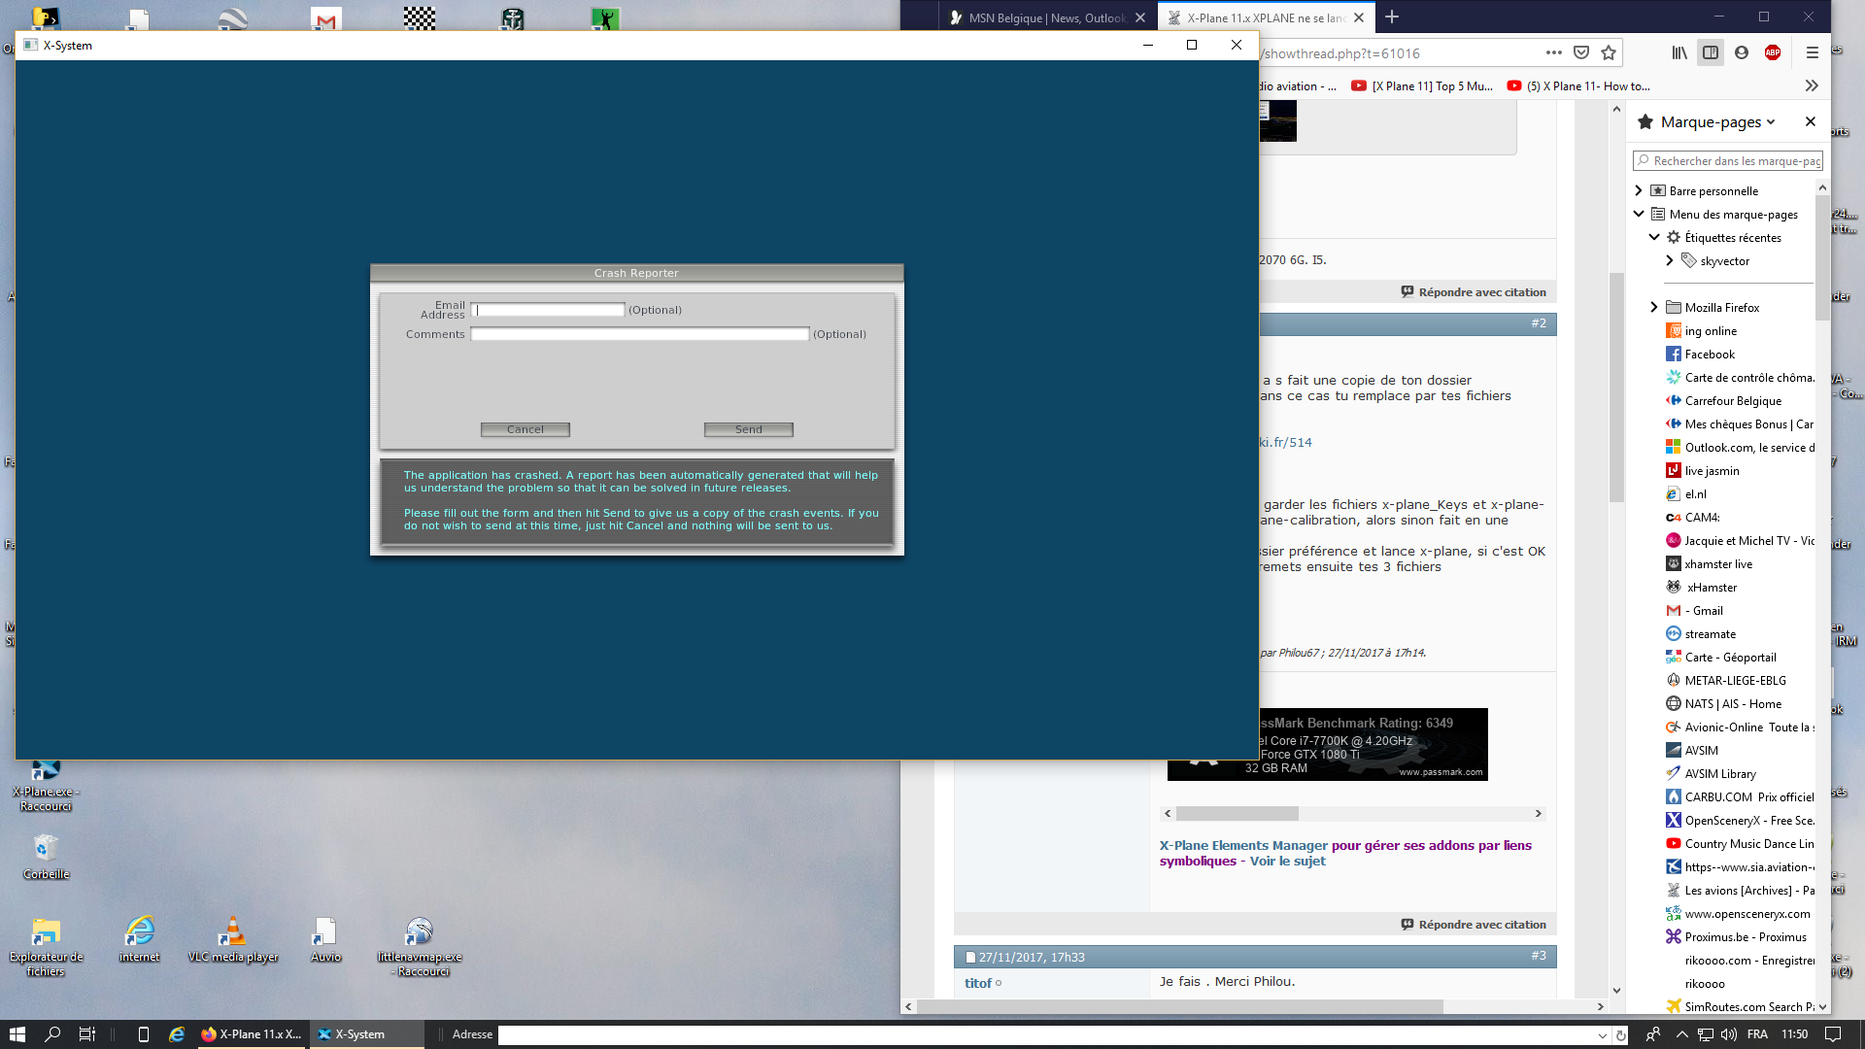Switch to the X-Plane 11.x XPLANE browser tab
This screenshot has height=1049, width=1865.
coord(1266,17)
